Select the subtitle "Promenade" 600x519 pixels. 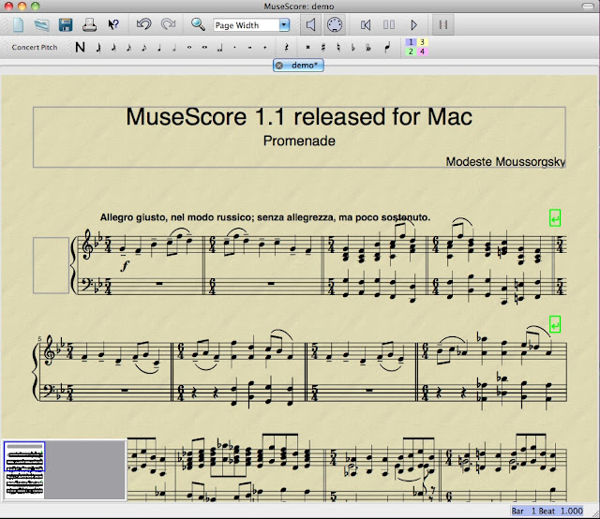click(299, 141)
